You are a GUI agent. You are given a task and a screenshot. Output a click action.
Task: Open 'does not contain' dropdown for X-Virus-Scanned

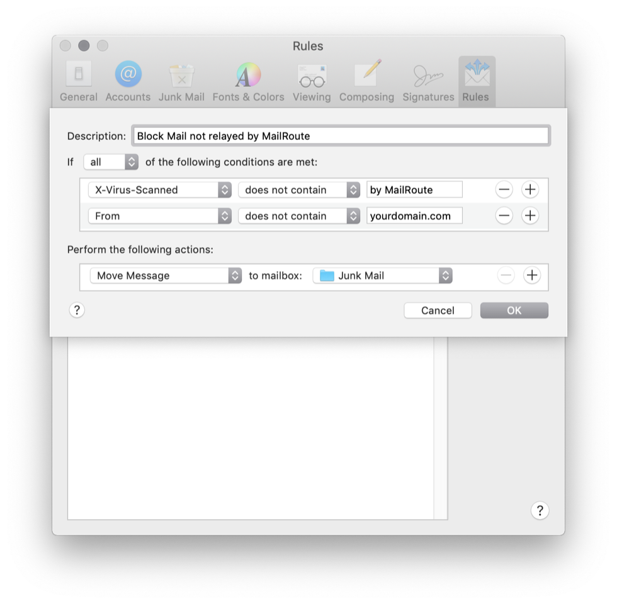[x=299, y=190]
